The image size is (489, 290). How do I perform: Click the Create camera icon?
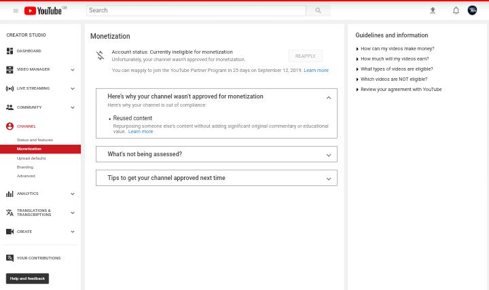coord(10,232)
